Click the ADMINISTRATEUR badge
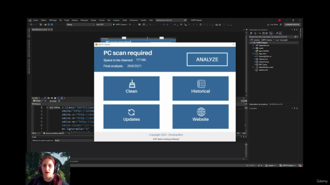The image size is (330, 185). [292, 25]
